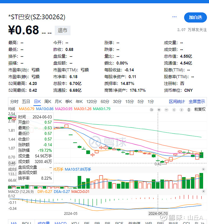Zoom out the K-line chart with minus icon
Screen dimensions: 209x224
pyautogui.click(x=166, y=110)
